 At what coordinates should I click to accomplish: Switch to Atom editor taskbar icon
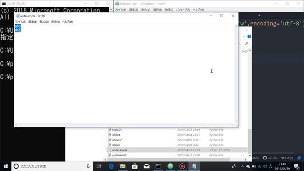pos(170,166)
